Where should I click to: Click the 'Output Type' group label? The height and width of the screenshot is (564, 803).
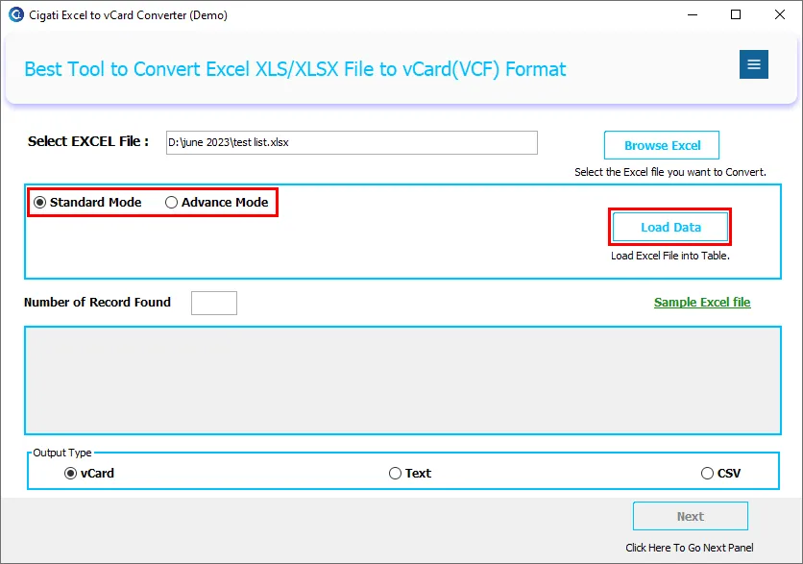pos(62,453)
